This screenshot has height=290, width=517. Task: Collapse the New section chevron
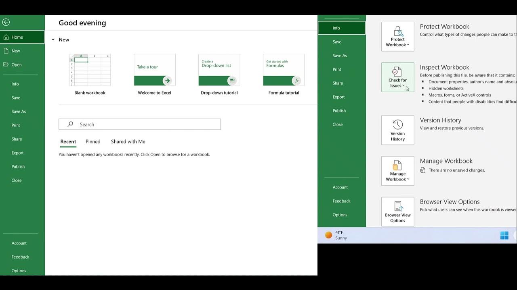53,39
